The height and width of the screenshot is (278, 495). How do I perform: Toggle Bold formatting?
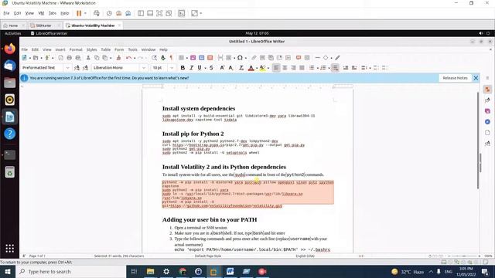click(x=183, y=68)
